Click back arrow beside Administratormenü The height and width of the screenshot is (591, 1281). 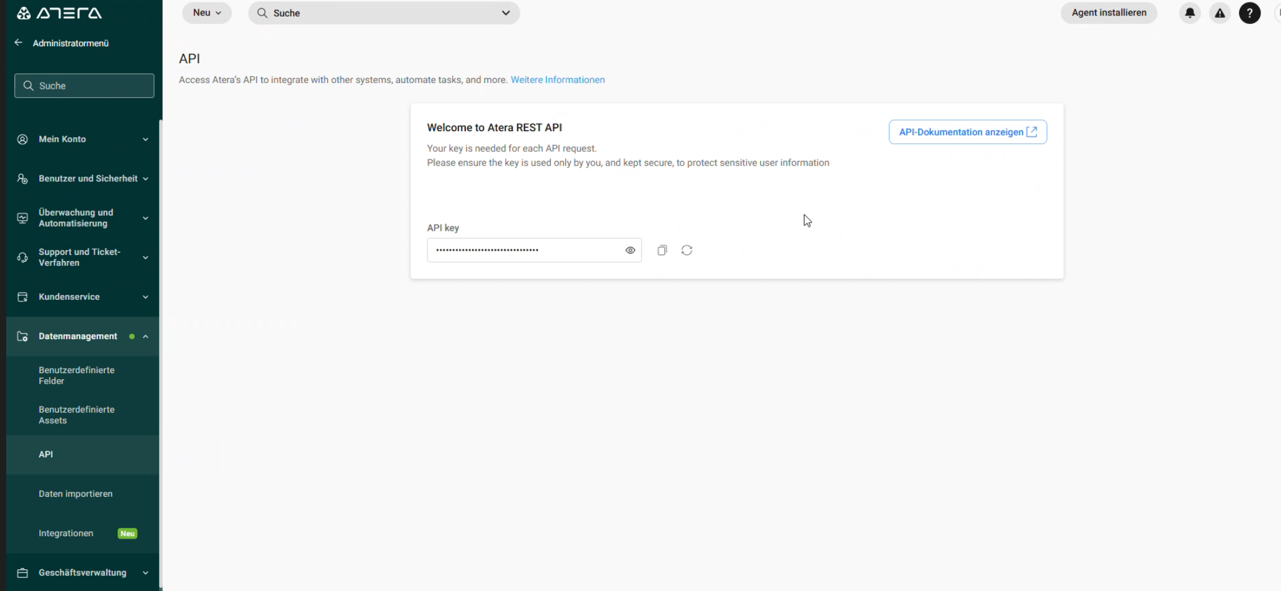point(18,42)
